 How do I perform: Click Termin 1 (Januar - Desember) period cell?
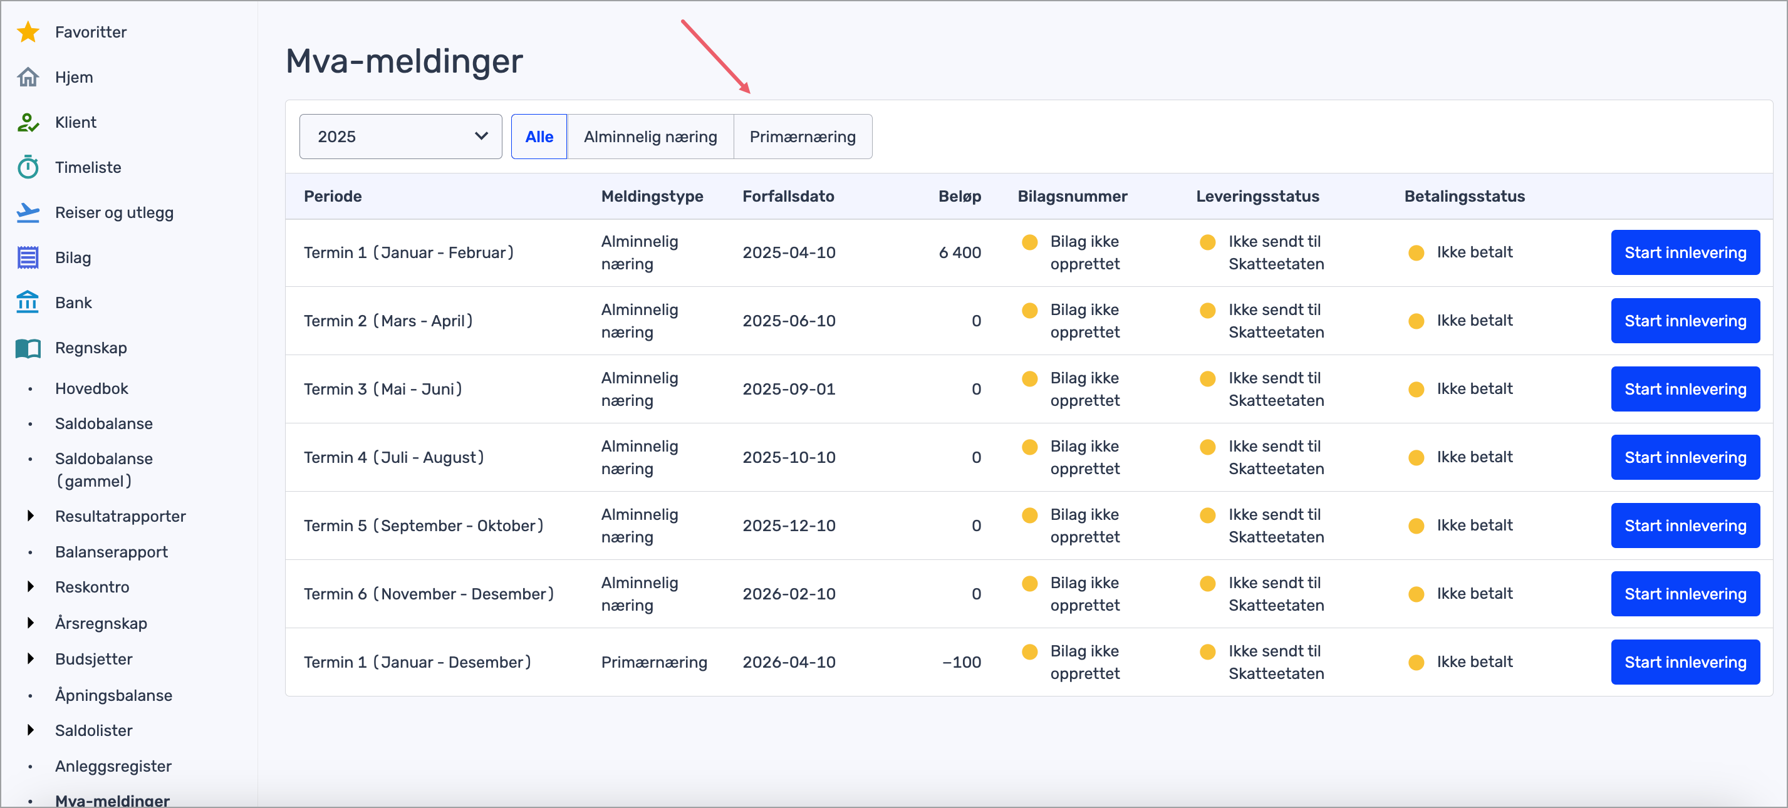coord(418,662)
